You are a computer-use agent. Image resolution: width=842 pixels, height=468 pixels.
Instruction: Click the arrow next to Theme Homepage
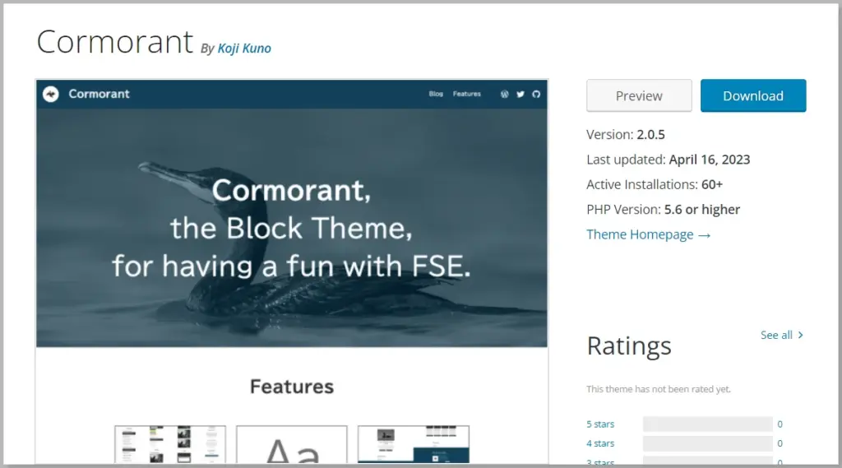[705, 235]
